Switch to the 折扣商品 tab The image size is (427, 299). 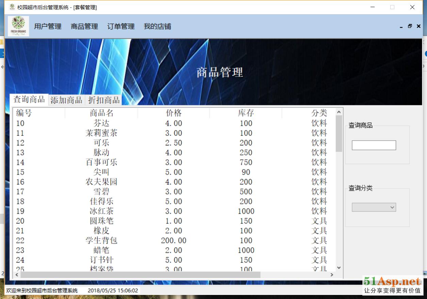[104, 100]
